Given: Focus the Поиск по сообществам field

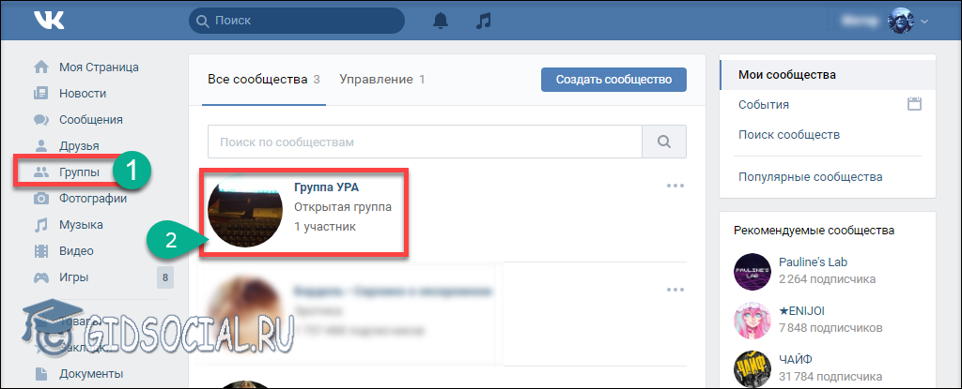Looking at the screenshot, I should [x=425, y=142].
